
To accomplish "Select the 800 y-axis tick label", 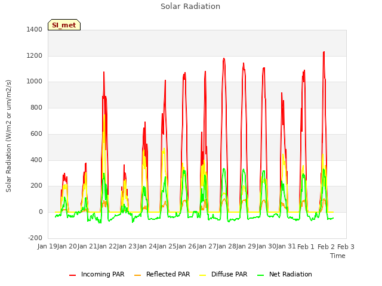I will [x=36, y=107].
